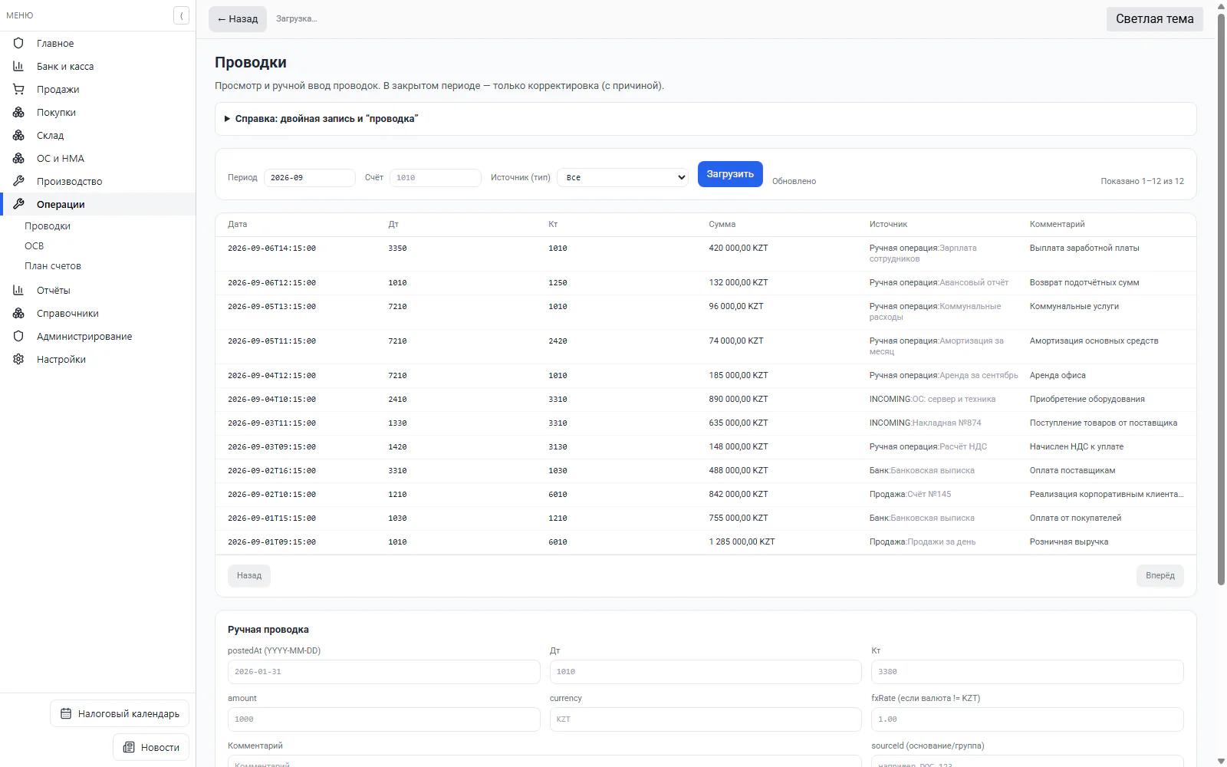Click the Назад pagination button below the table
This screenshot has height=767, width=1227.
coord(249,576)
